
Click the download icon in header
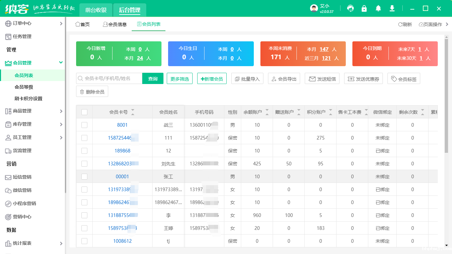[392, 8]
